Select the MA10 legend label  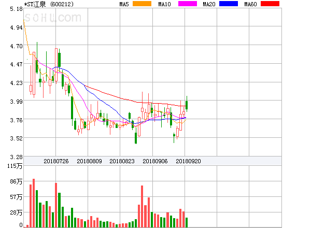tap(164, 4)
